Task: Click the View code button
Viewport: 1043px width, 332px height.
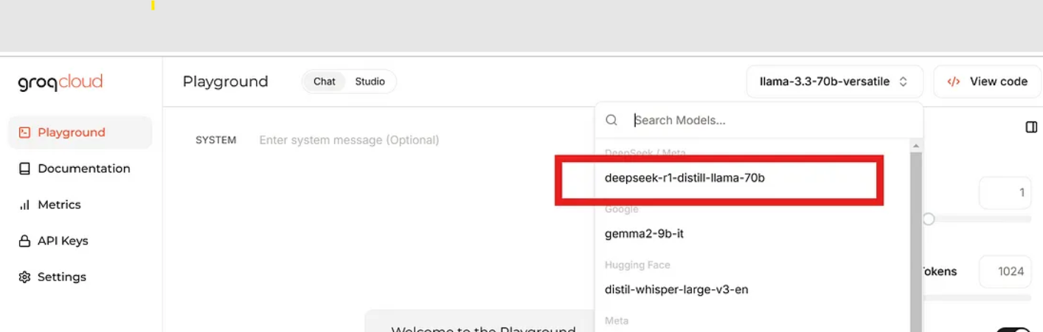Action: [987, 82]
